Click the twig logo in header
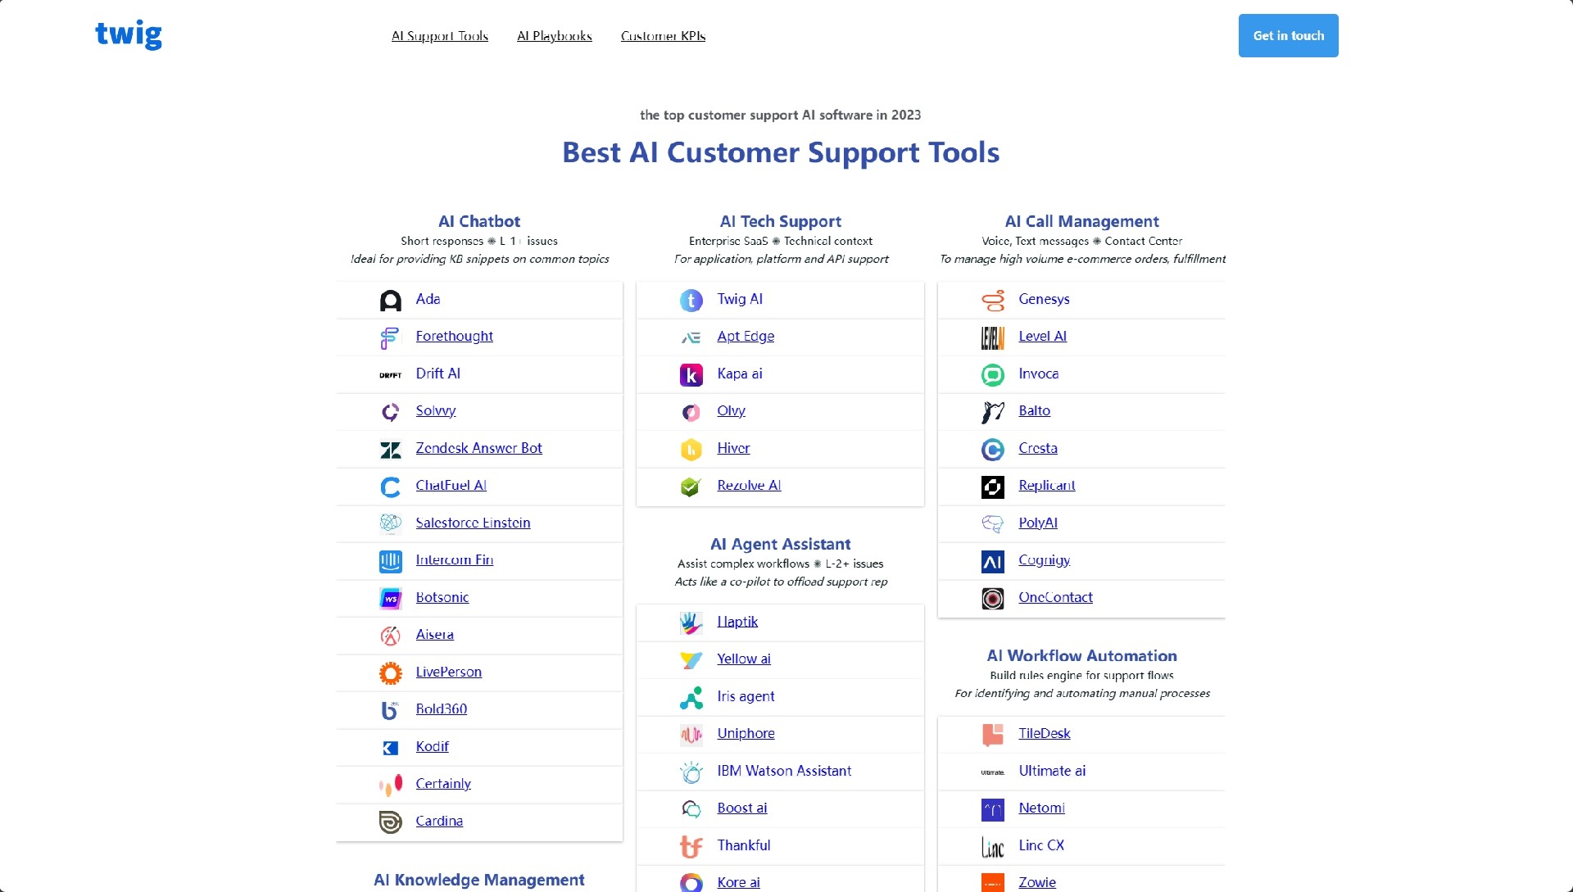The image size is (1573, 892). 129,34
